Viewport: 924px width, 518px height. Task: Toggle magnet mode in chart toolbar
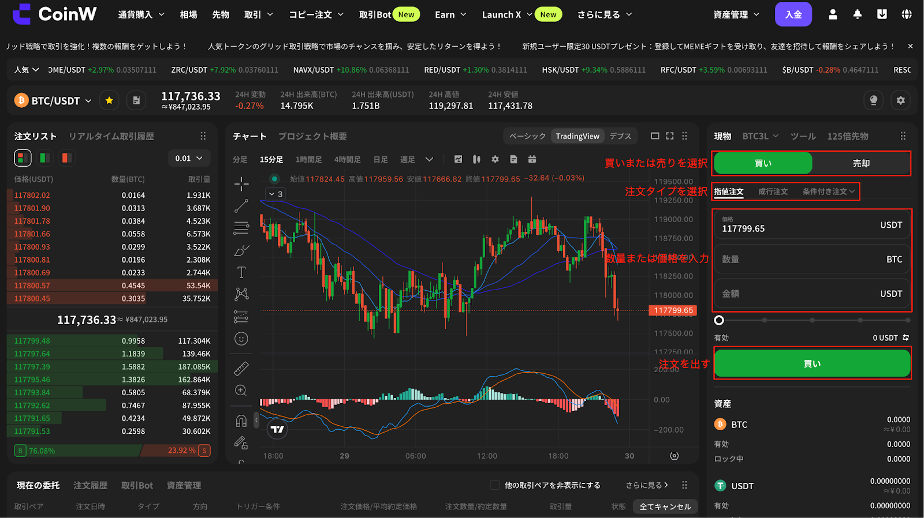click(241, 421)
